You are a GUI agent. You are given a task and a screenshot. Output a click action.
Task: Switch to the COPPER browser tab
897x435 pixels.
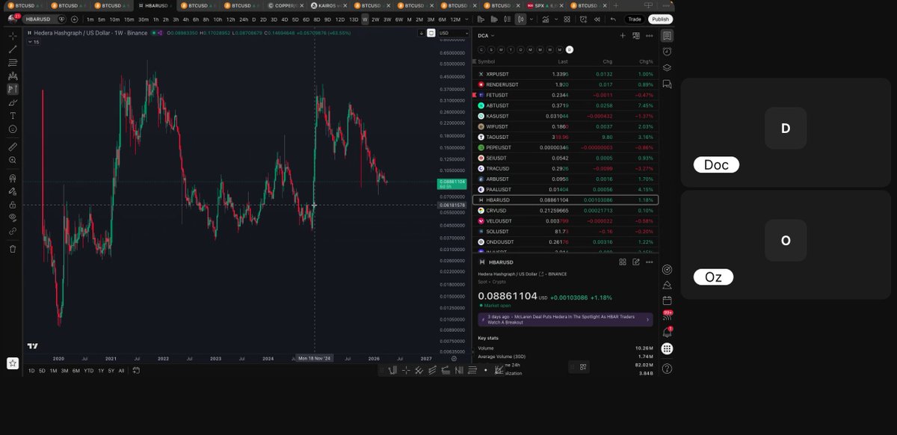point(286,5)
